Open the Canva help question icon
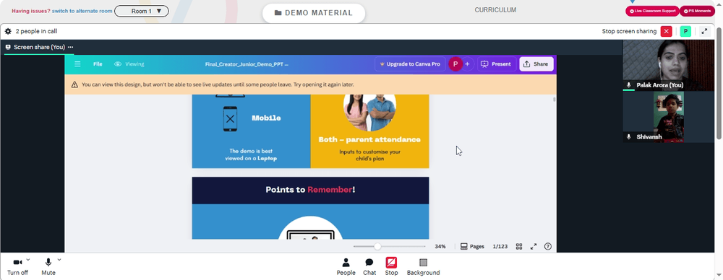Viewport: 723px width, 280px height. pyautogui.click(x=548, y=246)
